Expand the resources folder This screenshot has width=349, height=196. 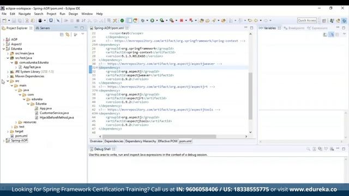click(x=16, y=122)
